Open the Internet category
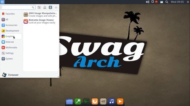The image size is (190, 106). (x=11, y=42)
